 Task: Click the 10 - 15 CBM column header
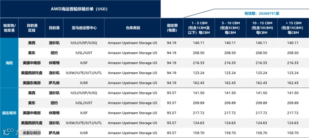click(x=262, y=28)
